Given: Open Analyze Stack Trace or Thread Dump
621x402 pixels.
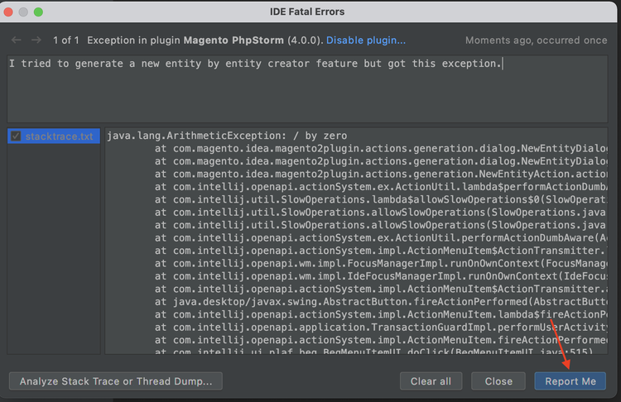Looking at the screenshot, I should (x=116, y=381).
